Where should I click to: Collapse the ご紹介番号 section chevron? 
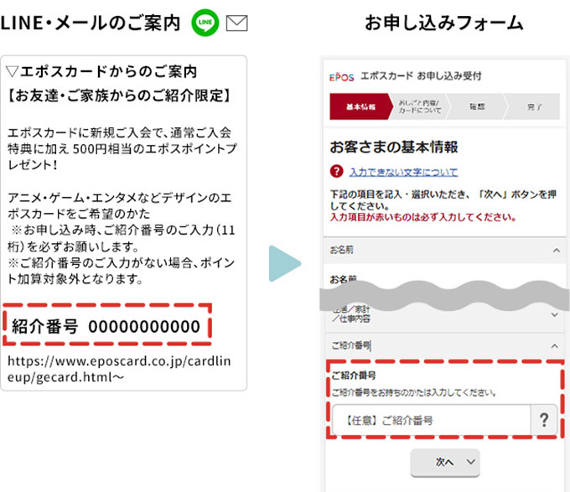[555, 346]
